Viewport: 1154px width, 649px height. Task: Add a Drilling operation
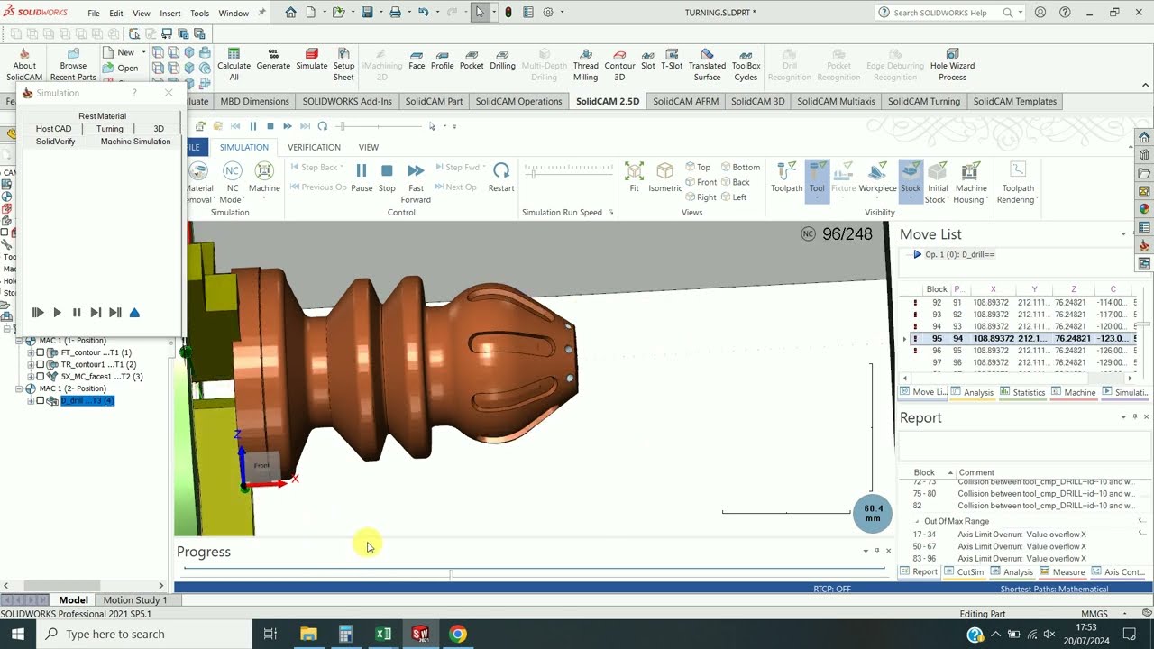502,59
